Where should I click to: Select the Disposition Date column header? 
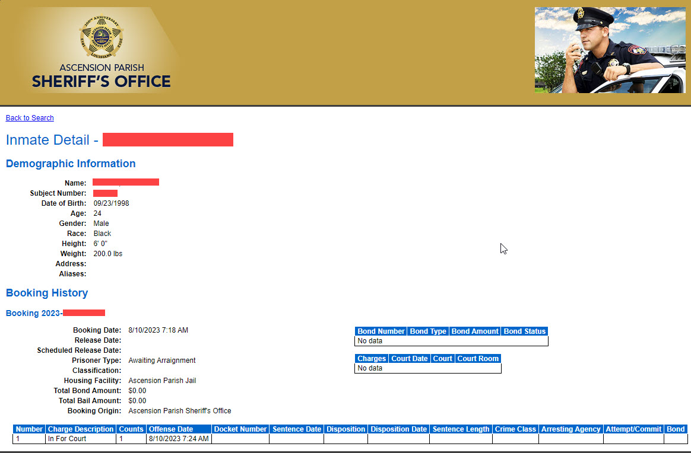[x=398, y=429]
